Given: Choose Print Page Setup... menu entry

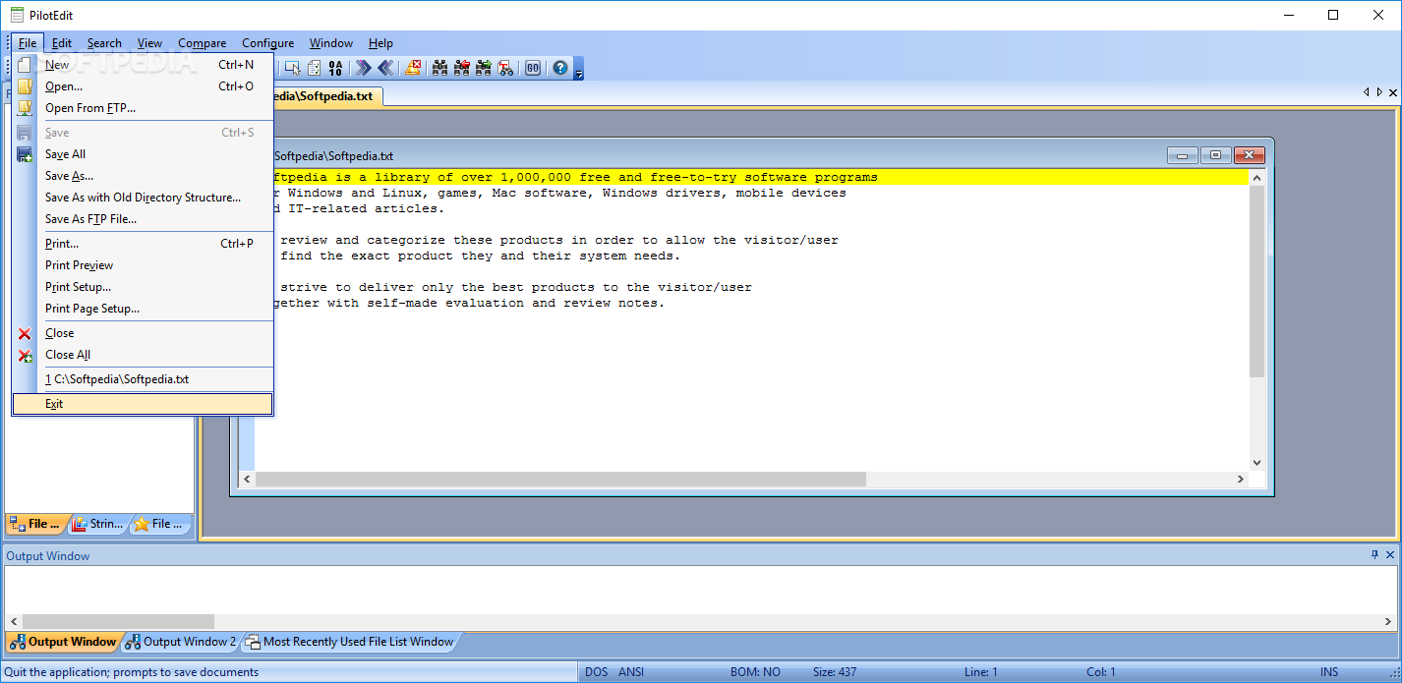Looking at the screenshot, I should 143,309.
